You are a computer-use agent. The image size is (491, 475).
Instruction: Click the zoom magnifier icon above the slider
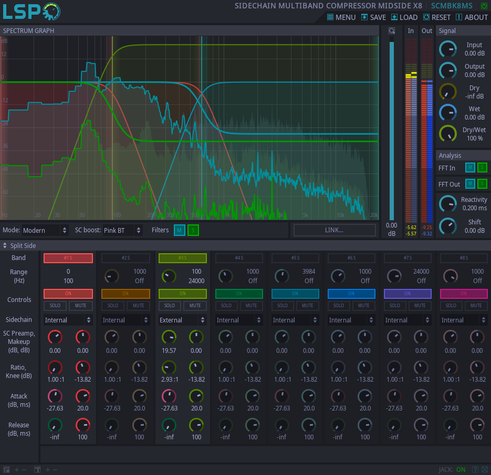(391, 30)
